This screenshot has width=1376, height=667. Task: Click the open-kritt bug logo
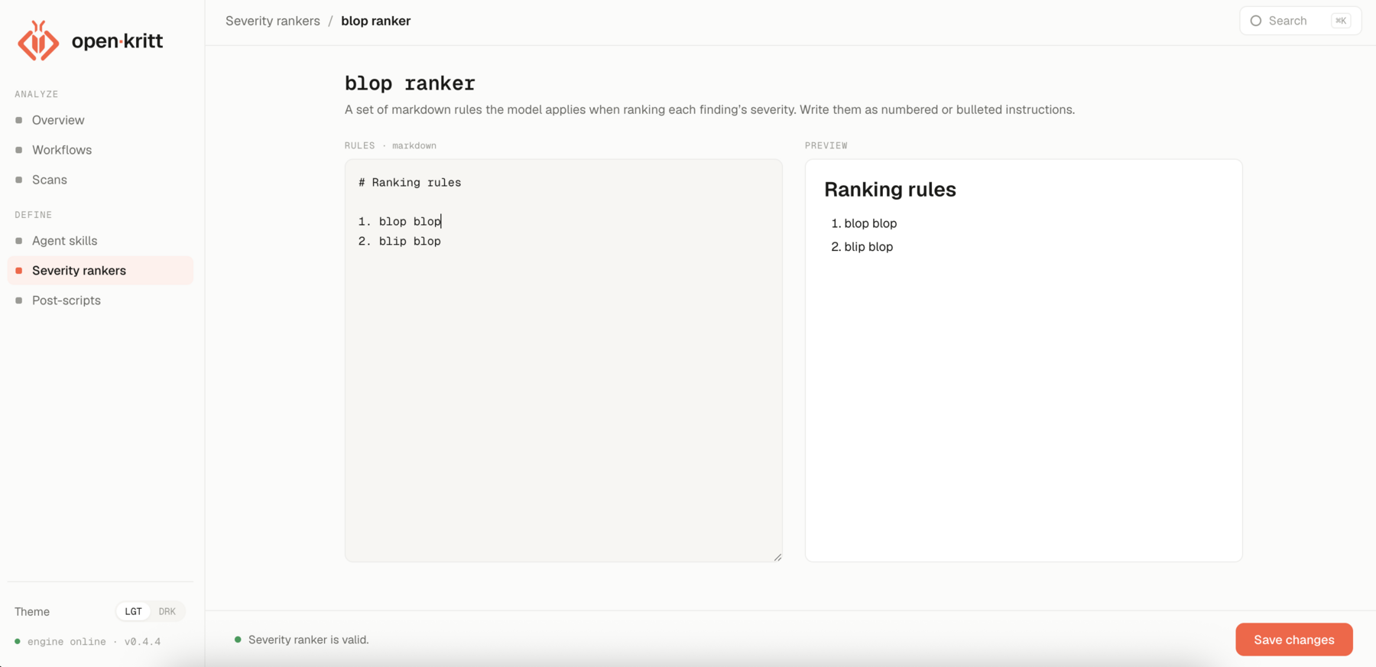(38, 41)
